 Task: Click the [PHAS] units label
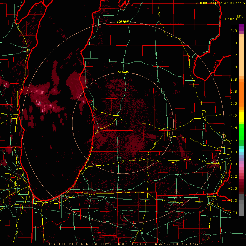(231, 19)
